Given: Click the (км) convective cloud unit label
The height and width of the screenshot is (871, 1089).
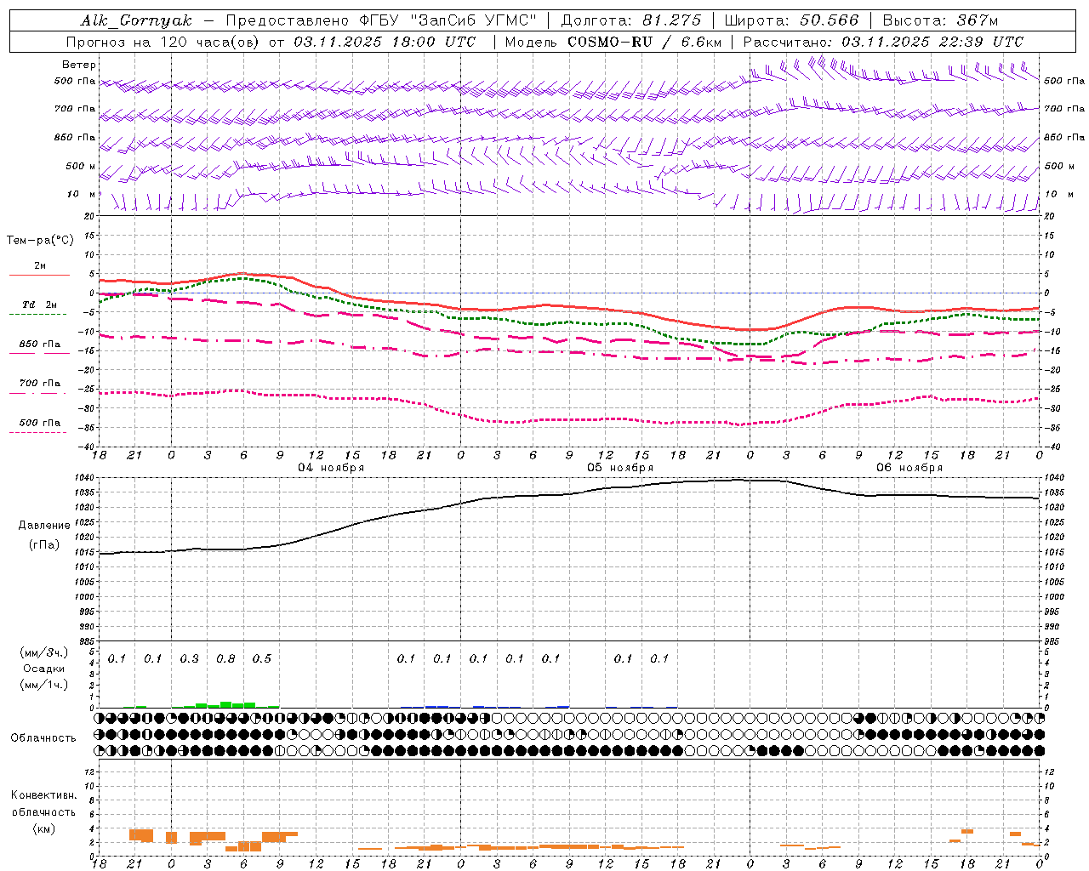Looking at the screenshot, I should pyautogui.click(x=44, y=828).
